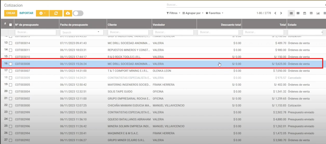Image resolution: width=326 pixels, height=144 pixels.
Task: Check the box for COT003014
Action: (x=10, y=43)
